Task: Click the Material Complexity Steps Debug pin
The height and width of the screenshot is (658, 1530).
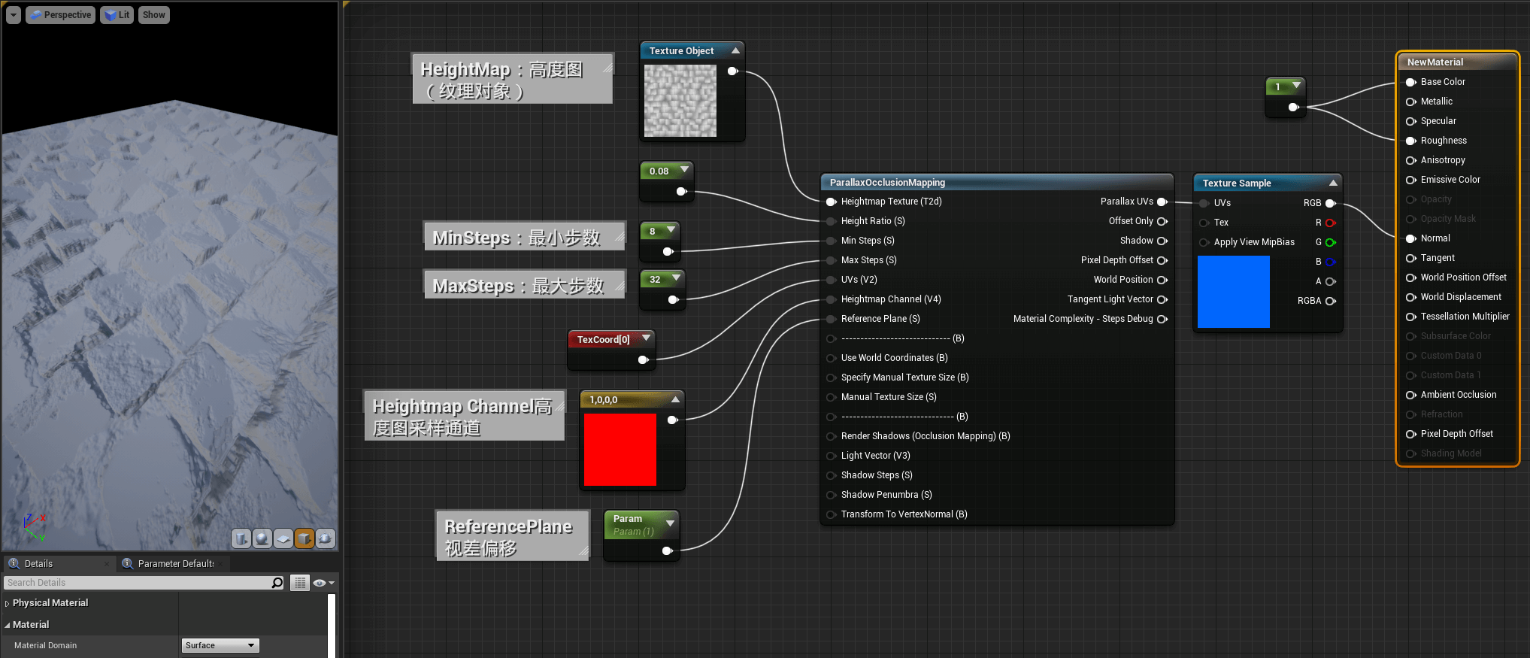Action: tap(1162, 319)
